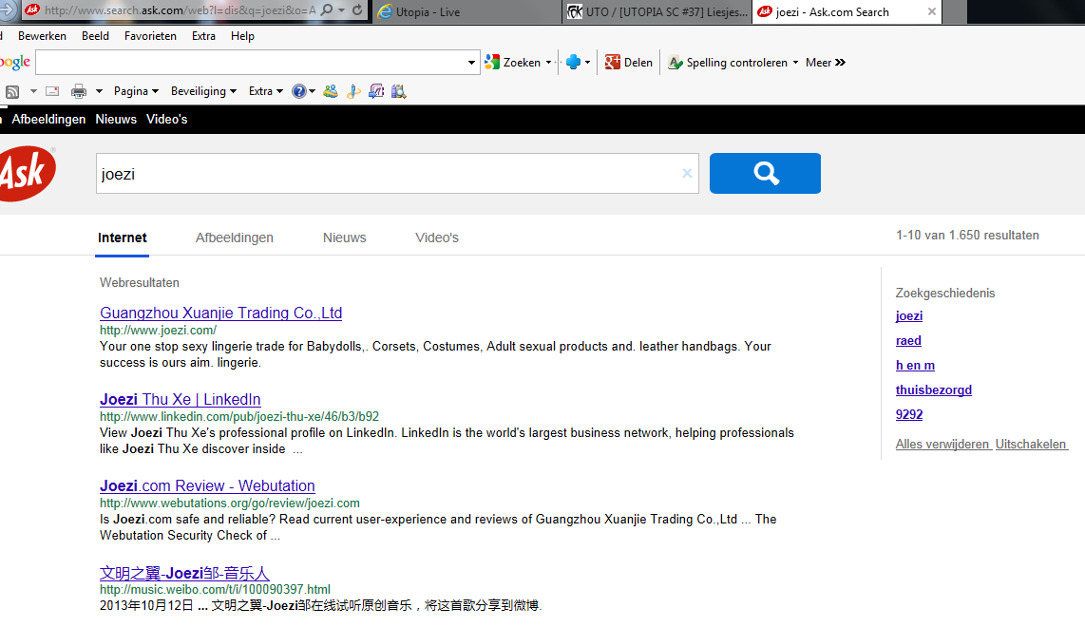Click Spelling controleren in Google toolbar
This screenshot has width=1085, height=627.
click(728, 63)
